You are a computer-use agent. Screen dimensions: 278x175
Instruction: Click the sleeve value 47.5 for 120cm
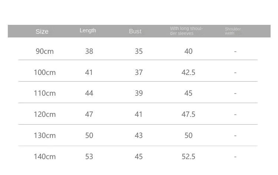(x=188, y=114)
